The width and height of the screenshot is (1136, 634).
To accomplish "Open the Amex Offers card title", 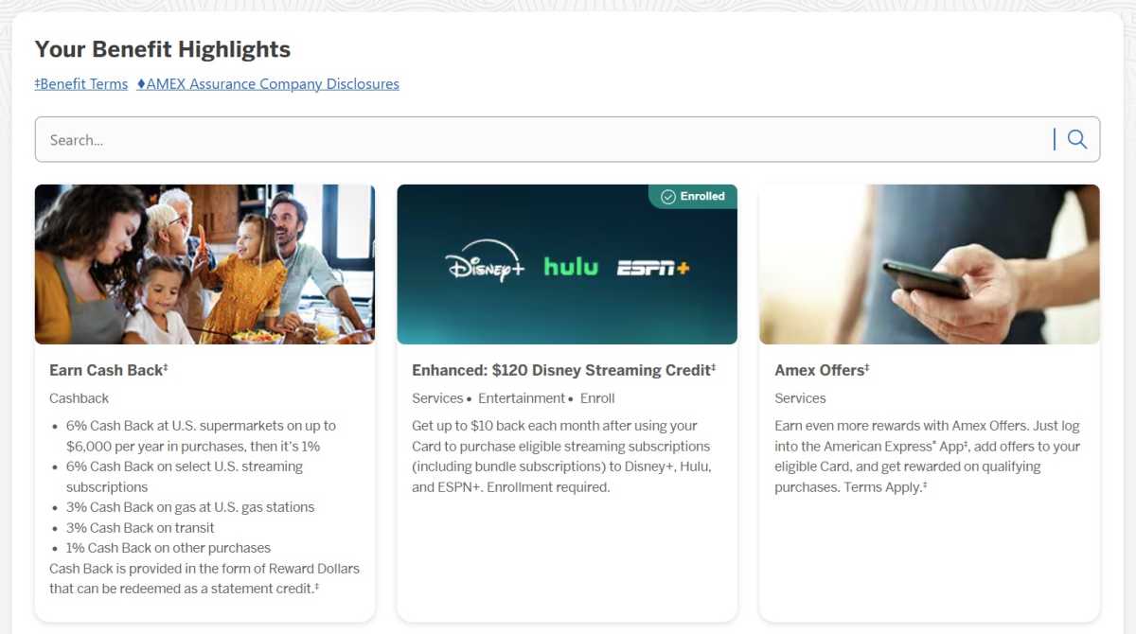I will click(821, 370).
